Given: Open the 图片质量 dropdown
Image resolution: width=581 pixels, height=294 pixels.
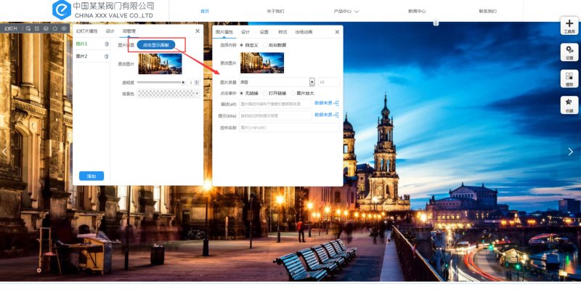Looking at the screenshot, I should point(312,82).
